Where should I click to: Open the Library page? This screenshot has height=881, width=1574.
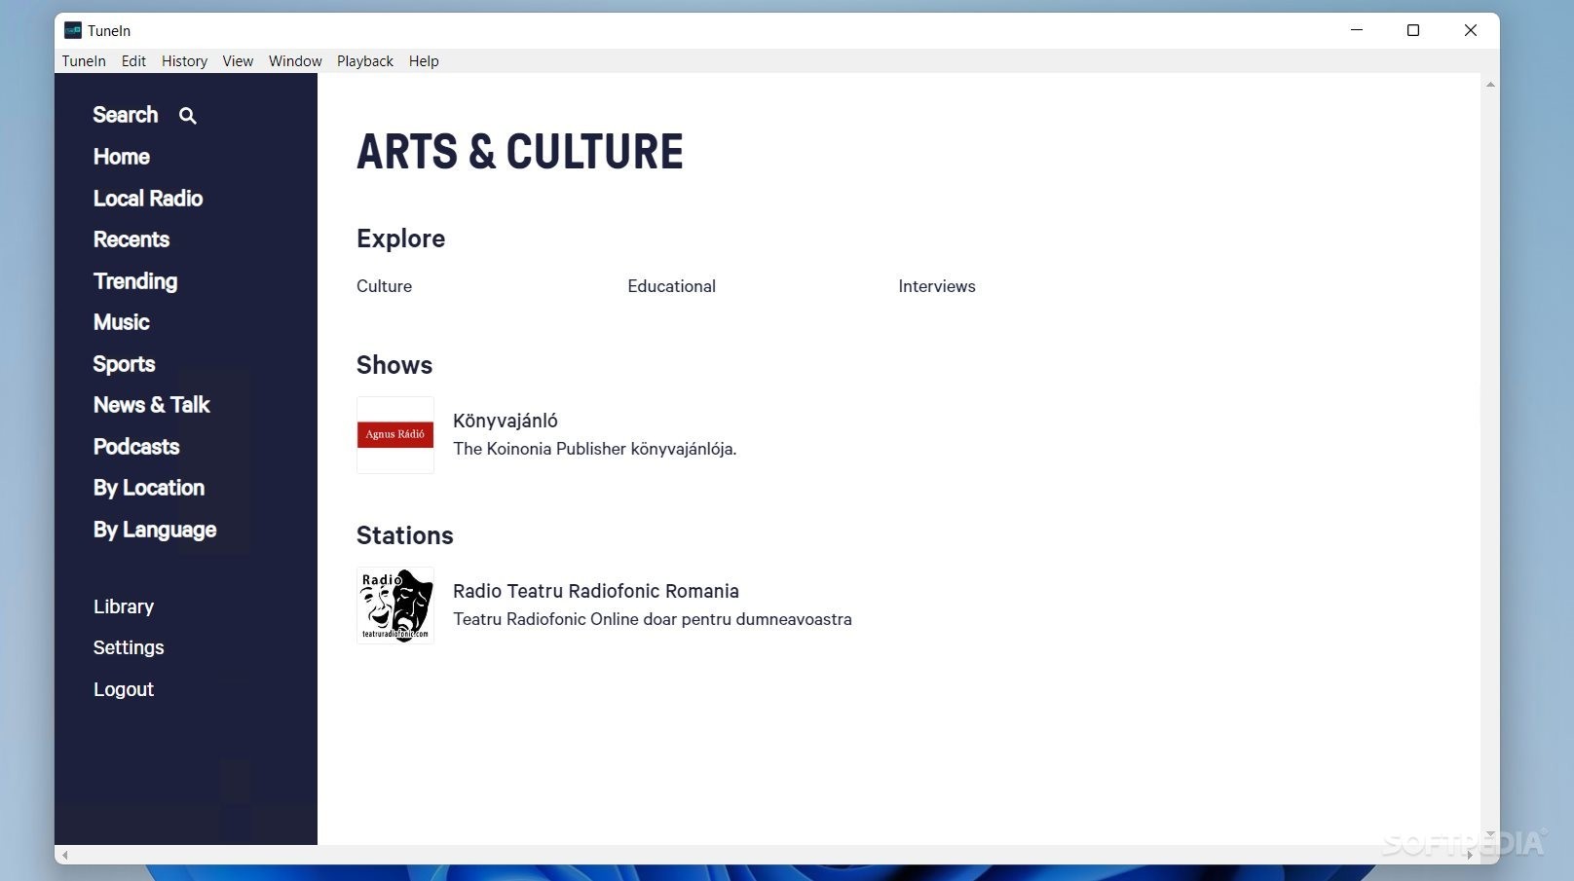coord(124,606)
